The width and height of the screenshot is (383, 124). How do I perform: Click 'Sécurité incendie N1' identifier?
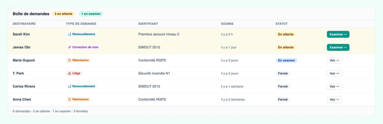[x=154, y=73]
